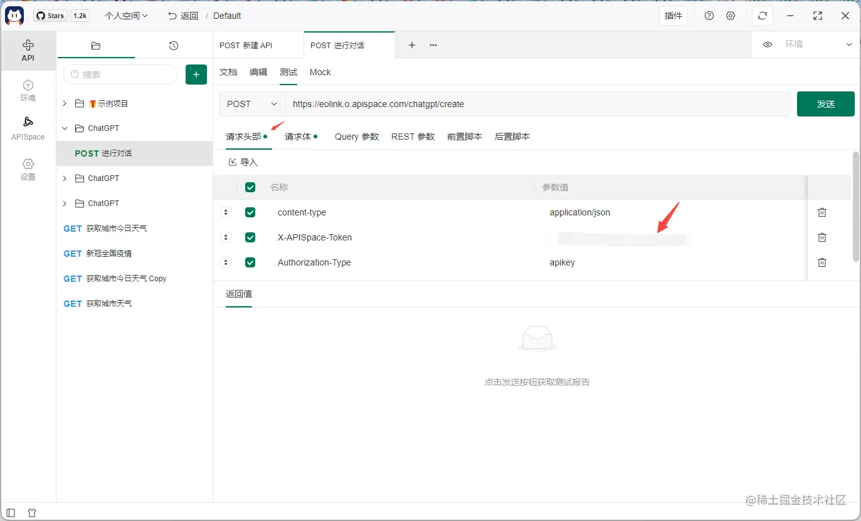Open 设置 in the sidebar

(28, 170)
